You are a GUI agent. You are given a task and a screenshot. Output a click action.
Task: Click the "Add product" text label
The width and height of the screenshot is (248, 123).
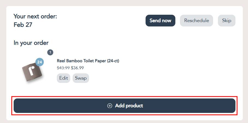[129, 106]
